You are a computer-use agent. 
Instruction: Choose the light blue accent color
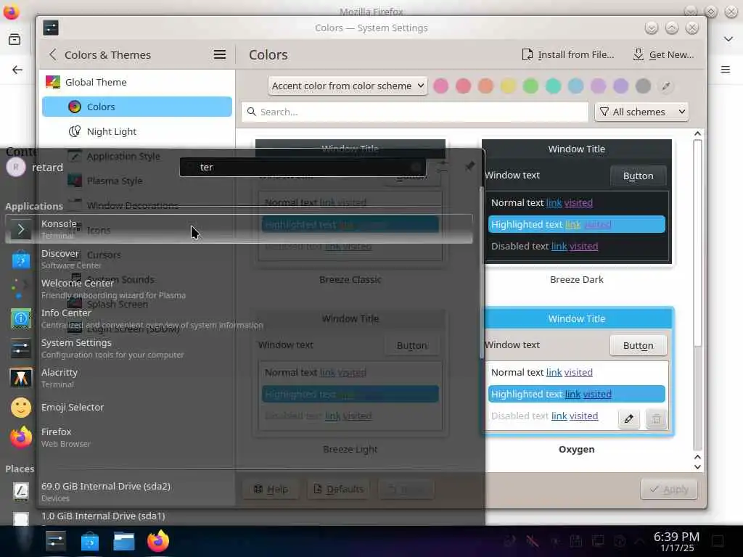click(x=575, y=86)
